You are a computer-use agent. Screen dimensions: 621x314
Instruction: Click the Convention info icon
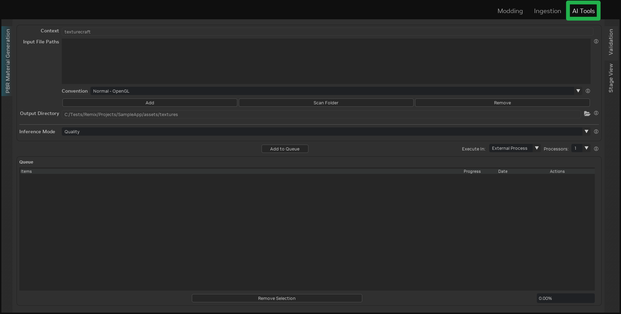pyautogui.click(x=588, y=91)
